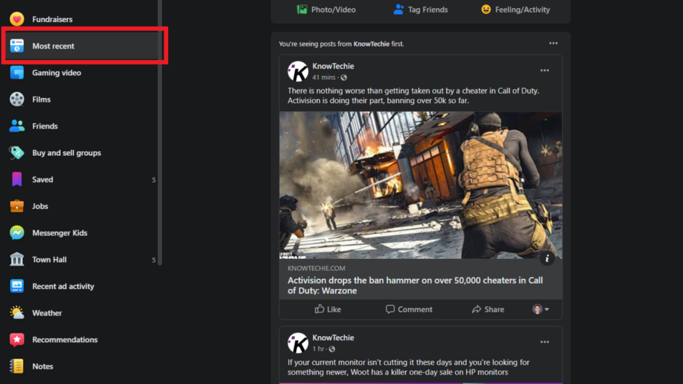Open the Notes notebook icon

click(x=17, y=366)
